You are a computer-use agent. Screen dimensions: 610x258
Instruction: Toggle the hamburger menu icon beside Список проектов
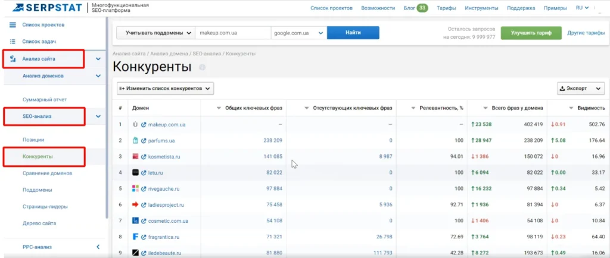click(x=13, y=25)
